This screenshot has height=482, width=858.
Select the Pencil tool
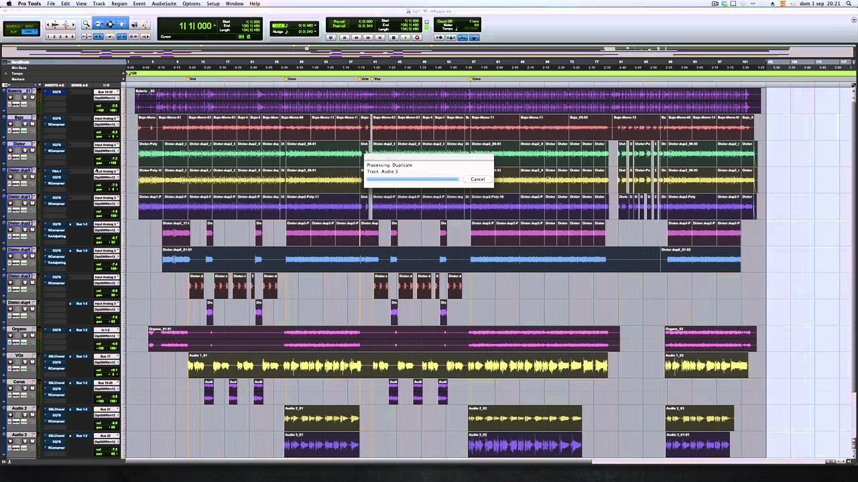145,25
